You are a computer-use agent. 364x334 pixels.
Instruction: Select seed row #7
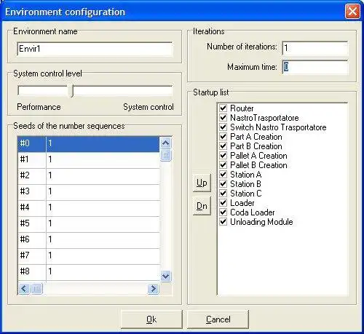tap(89, 256)
